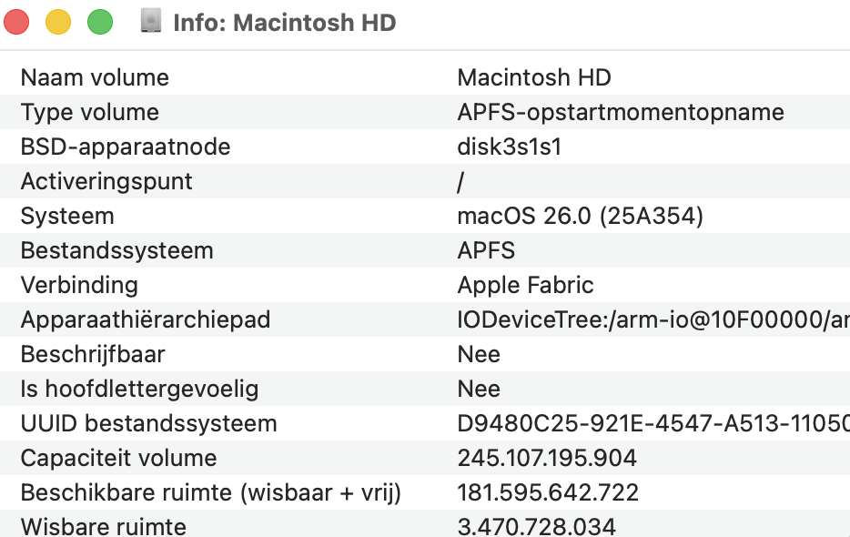Click the 'Apple Fabric' connection value
This screenshot has width=850, height=537.
coord(525,285)
